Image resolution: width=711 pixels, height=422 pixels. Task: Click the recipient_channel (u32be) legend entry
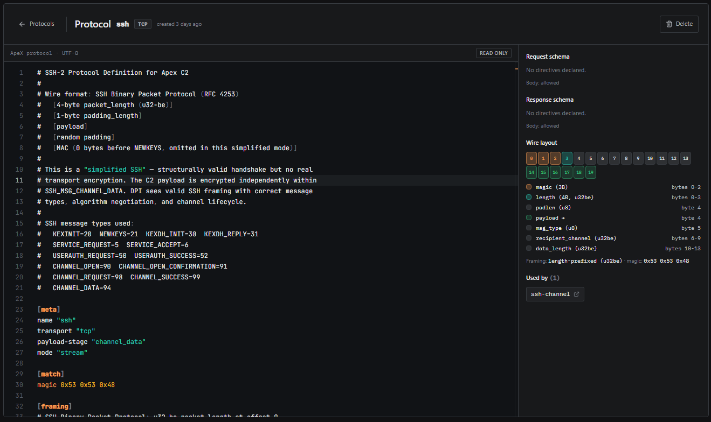point(613,238)
